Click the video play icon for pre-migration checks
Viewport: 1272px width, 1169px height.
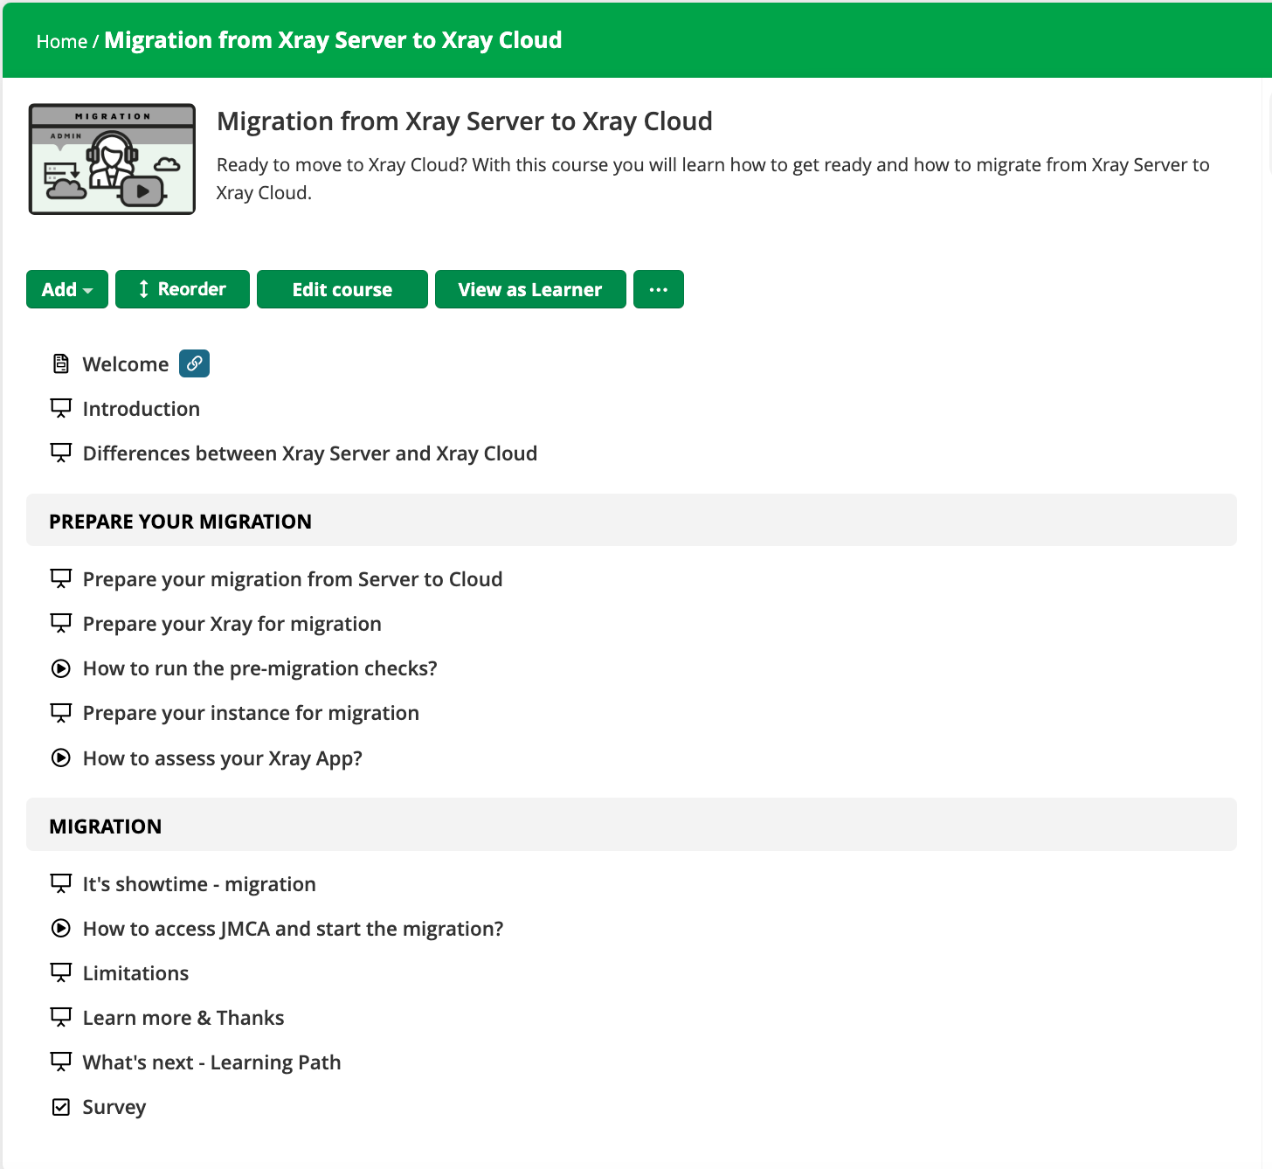(x=61, y=668)
